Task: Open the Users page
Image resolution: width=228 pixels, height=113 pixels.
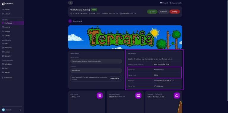Action: tap(5, 68)
